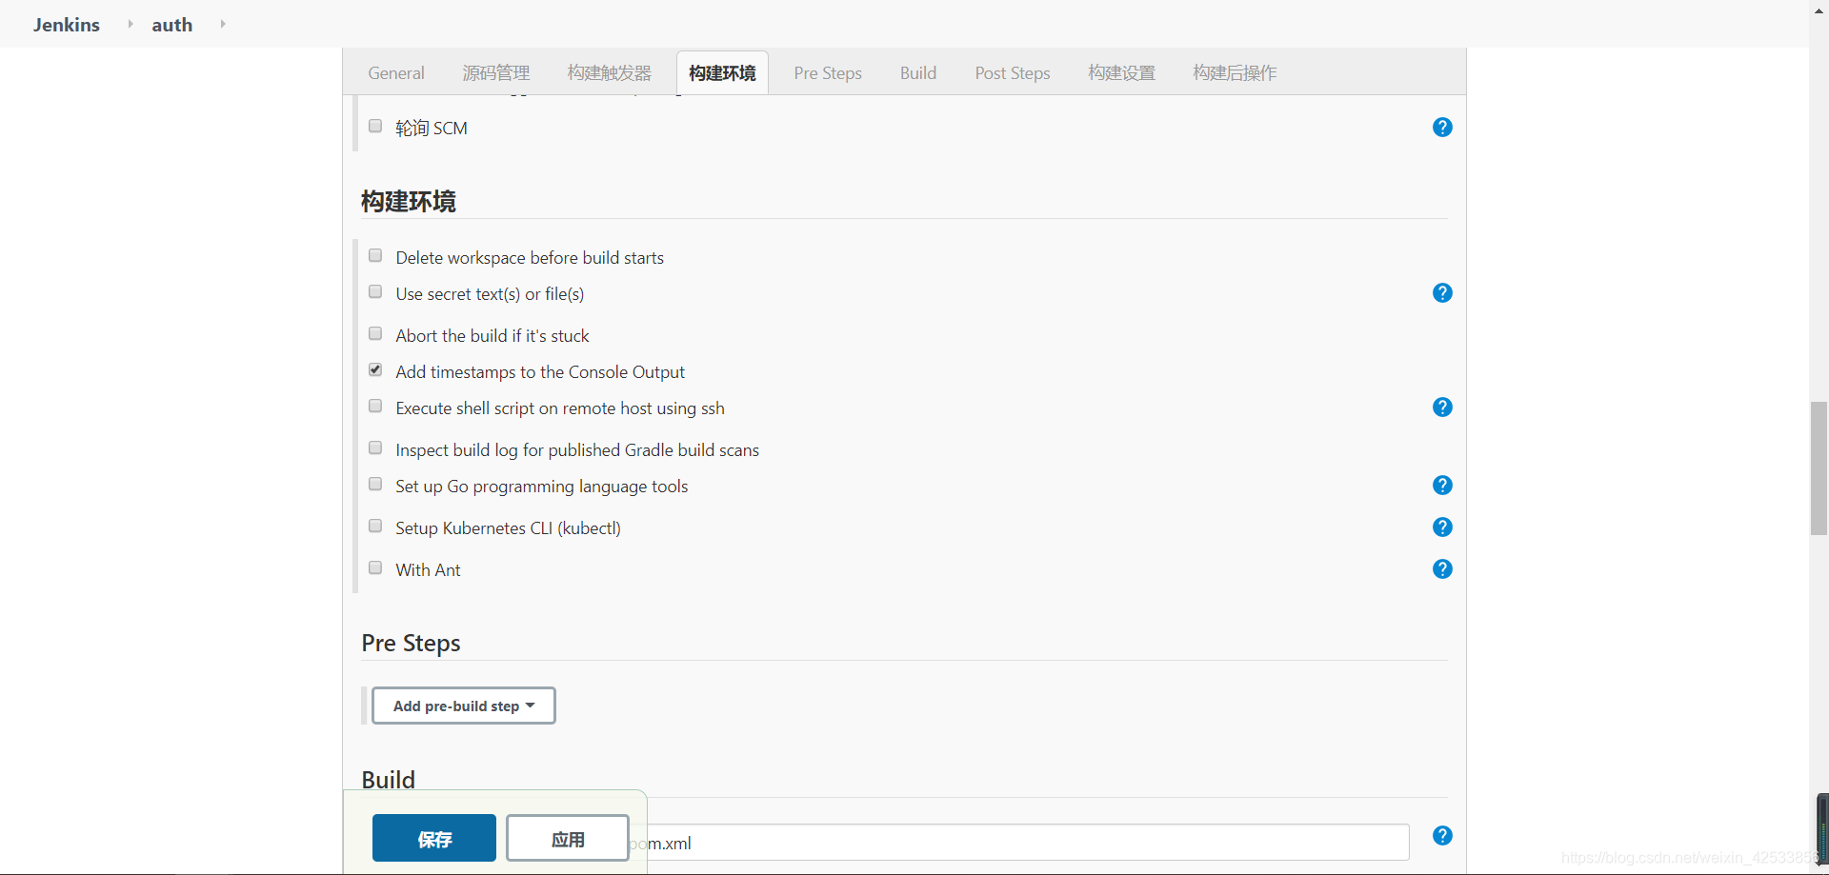Switch to the Post Steps tab
This screenshot has width=1829, height=875.
pyautogui.click(x=1012, y=72)
